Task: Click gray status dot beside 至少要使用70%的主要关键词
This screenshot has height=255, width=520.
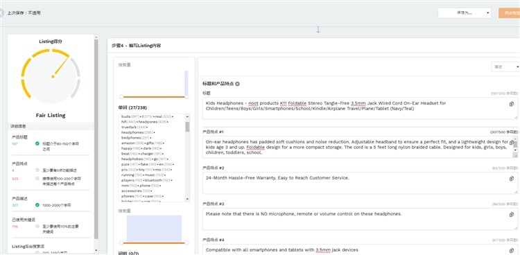Action: click(37, 226)
